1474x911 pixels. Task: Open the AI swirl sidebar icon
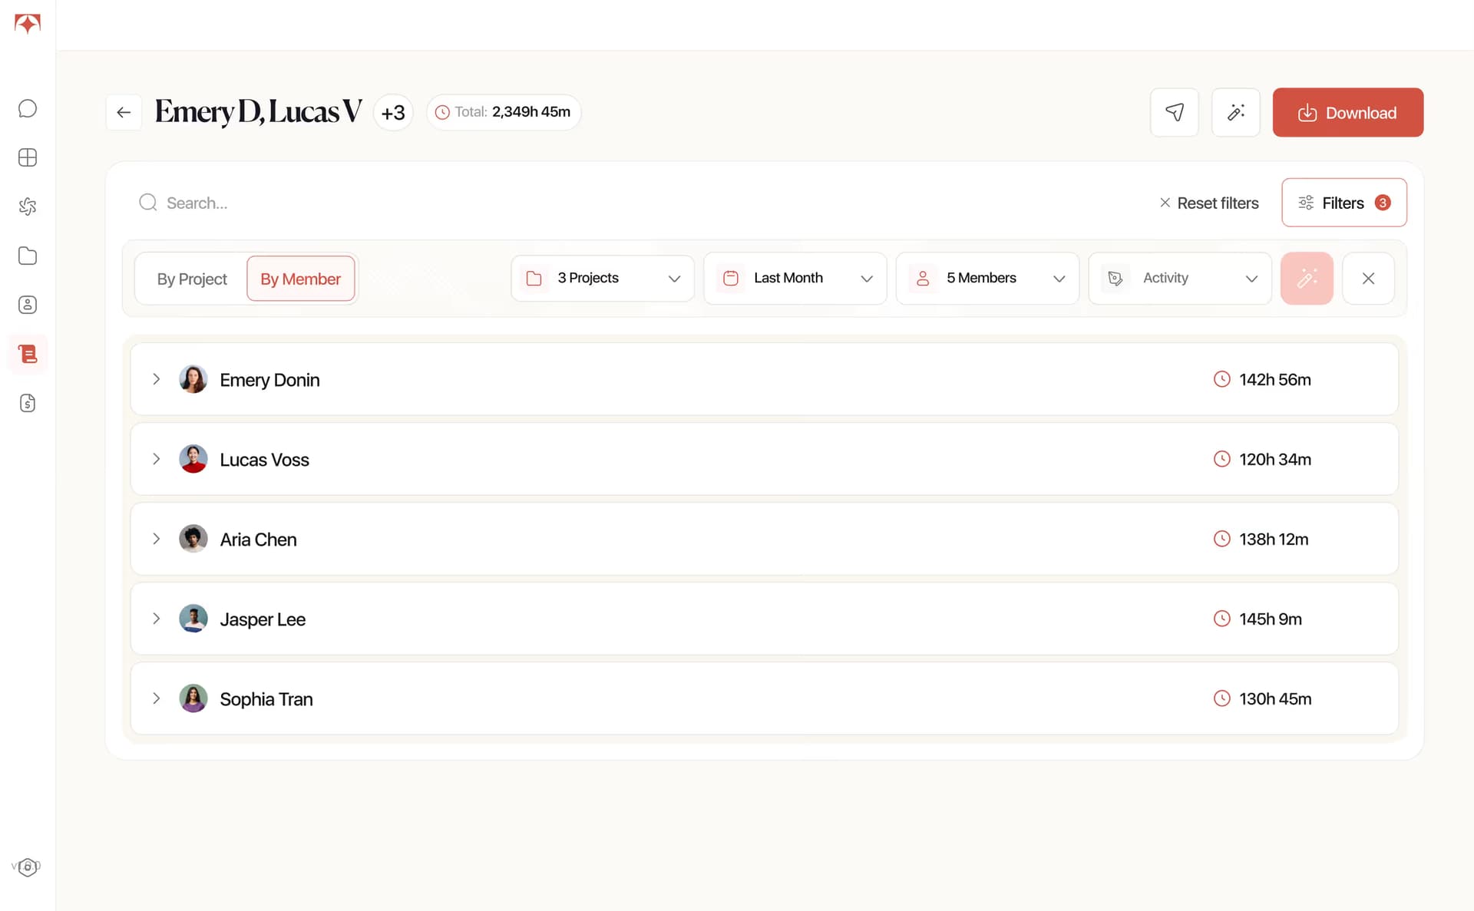(x=28, y=206)
